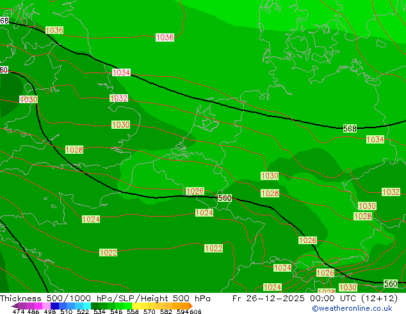Click the 510 legend value

[x=67, y=311]
